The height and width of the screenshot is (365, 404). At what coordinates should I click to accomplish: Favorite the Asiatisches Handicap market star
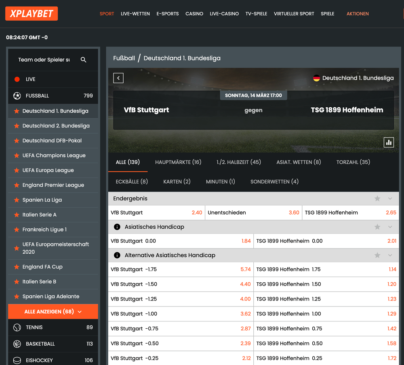pos(377,227)
